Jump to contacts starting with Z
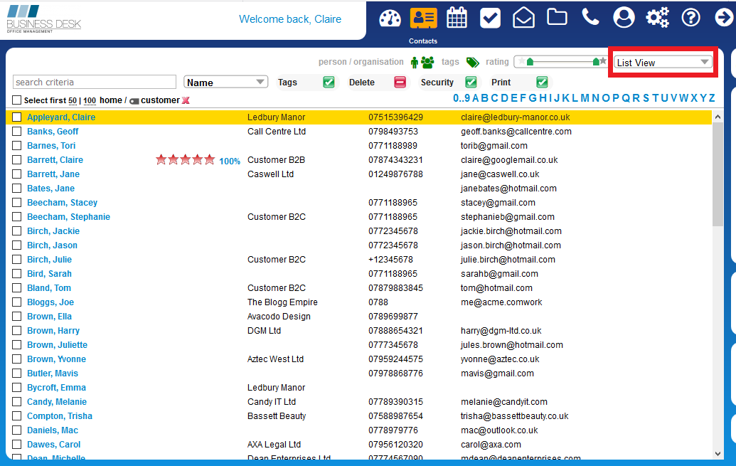Viewport: 736px width, 466px height. pos(712,97)
